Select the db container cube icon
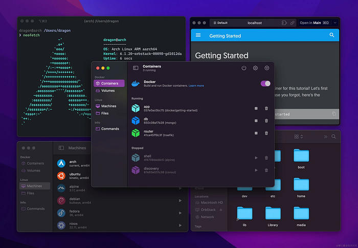This screenshot has height=248, width=358. pos(136,120)
